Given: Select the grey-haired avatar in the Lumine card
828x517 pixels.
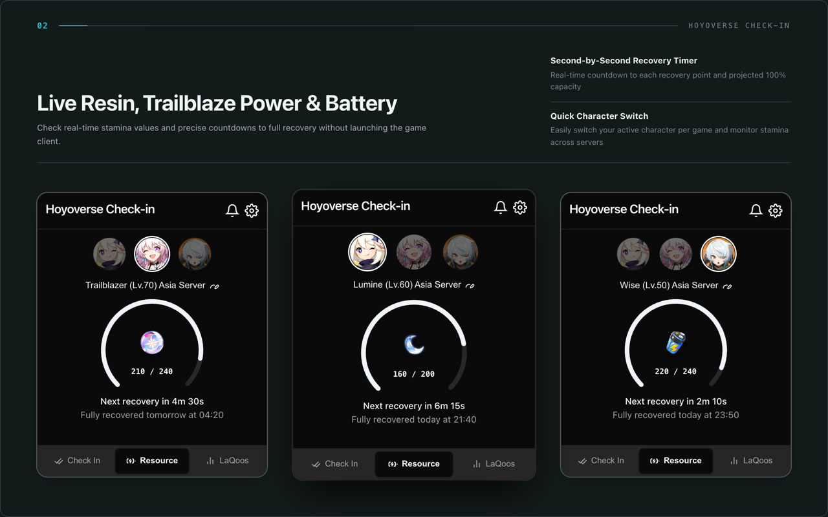Looking at the screenshot, I should (x=461, y=252).
